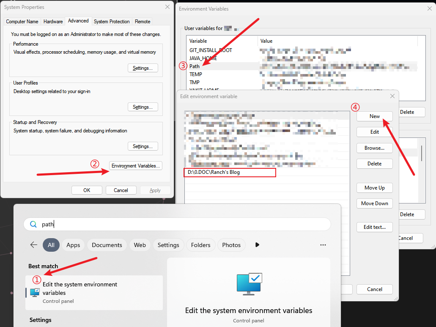Click the search magnifier icon

[33, 225]
